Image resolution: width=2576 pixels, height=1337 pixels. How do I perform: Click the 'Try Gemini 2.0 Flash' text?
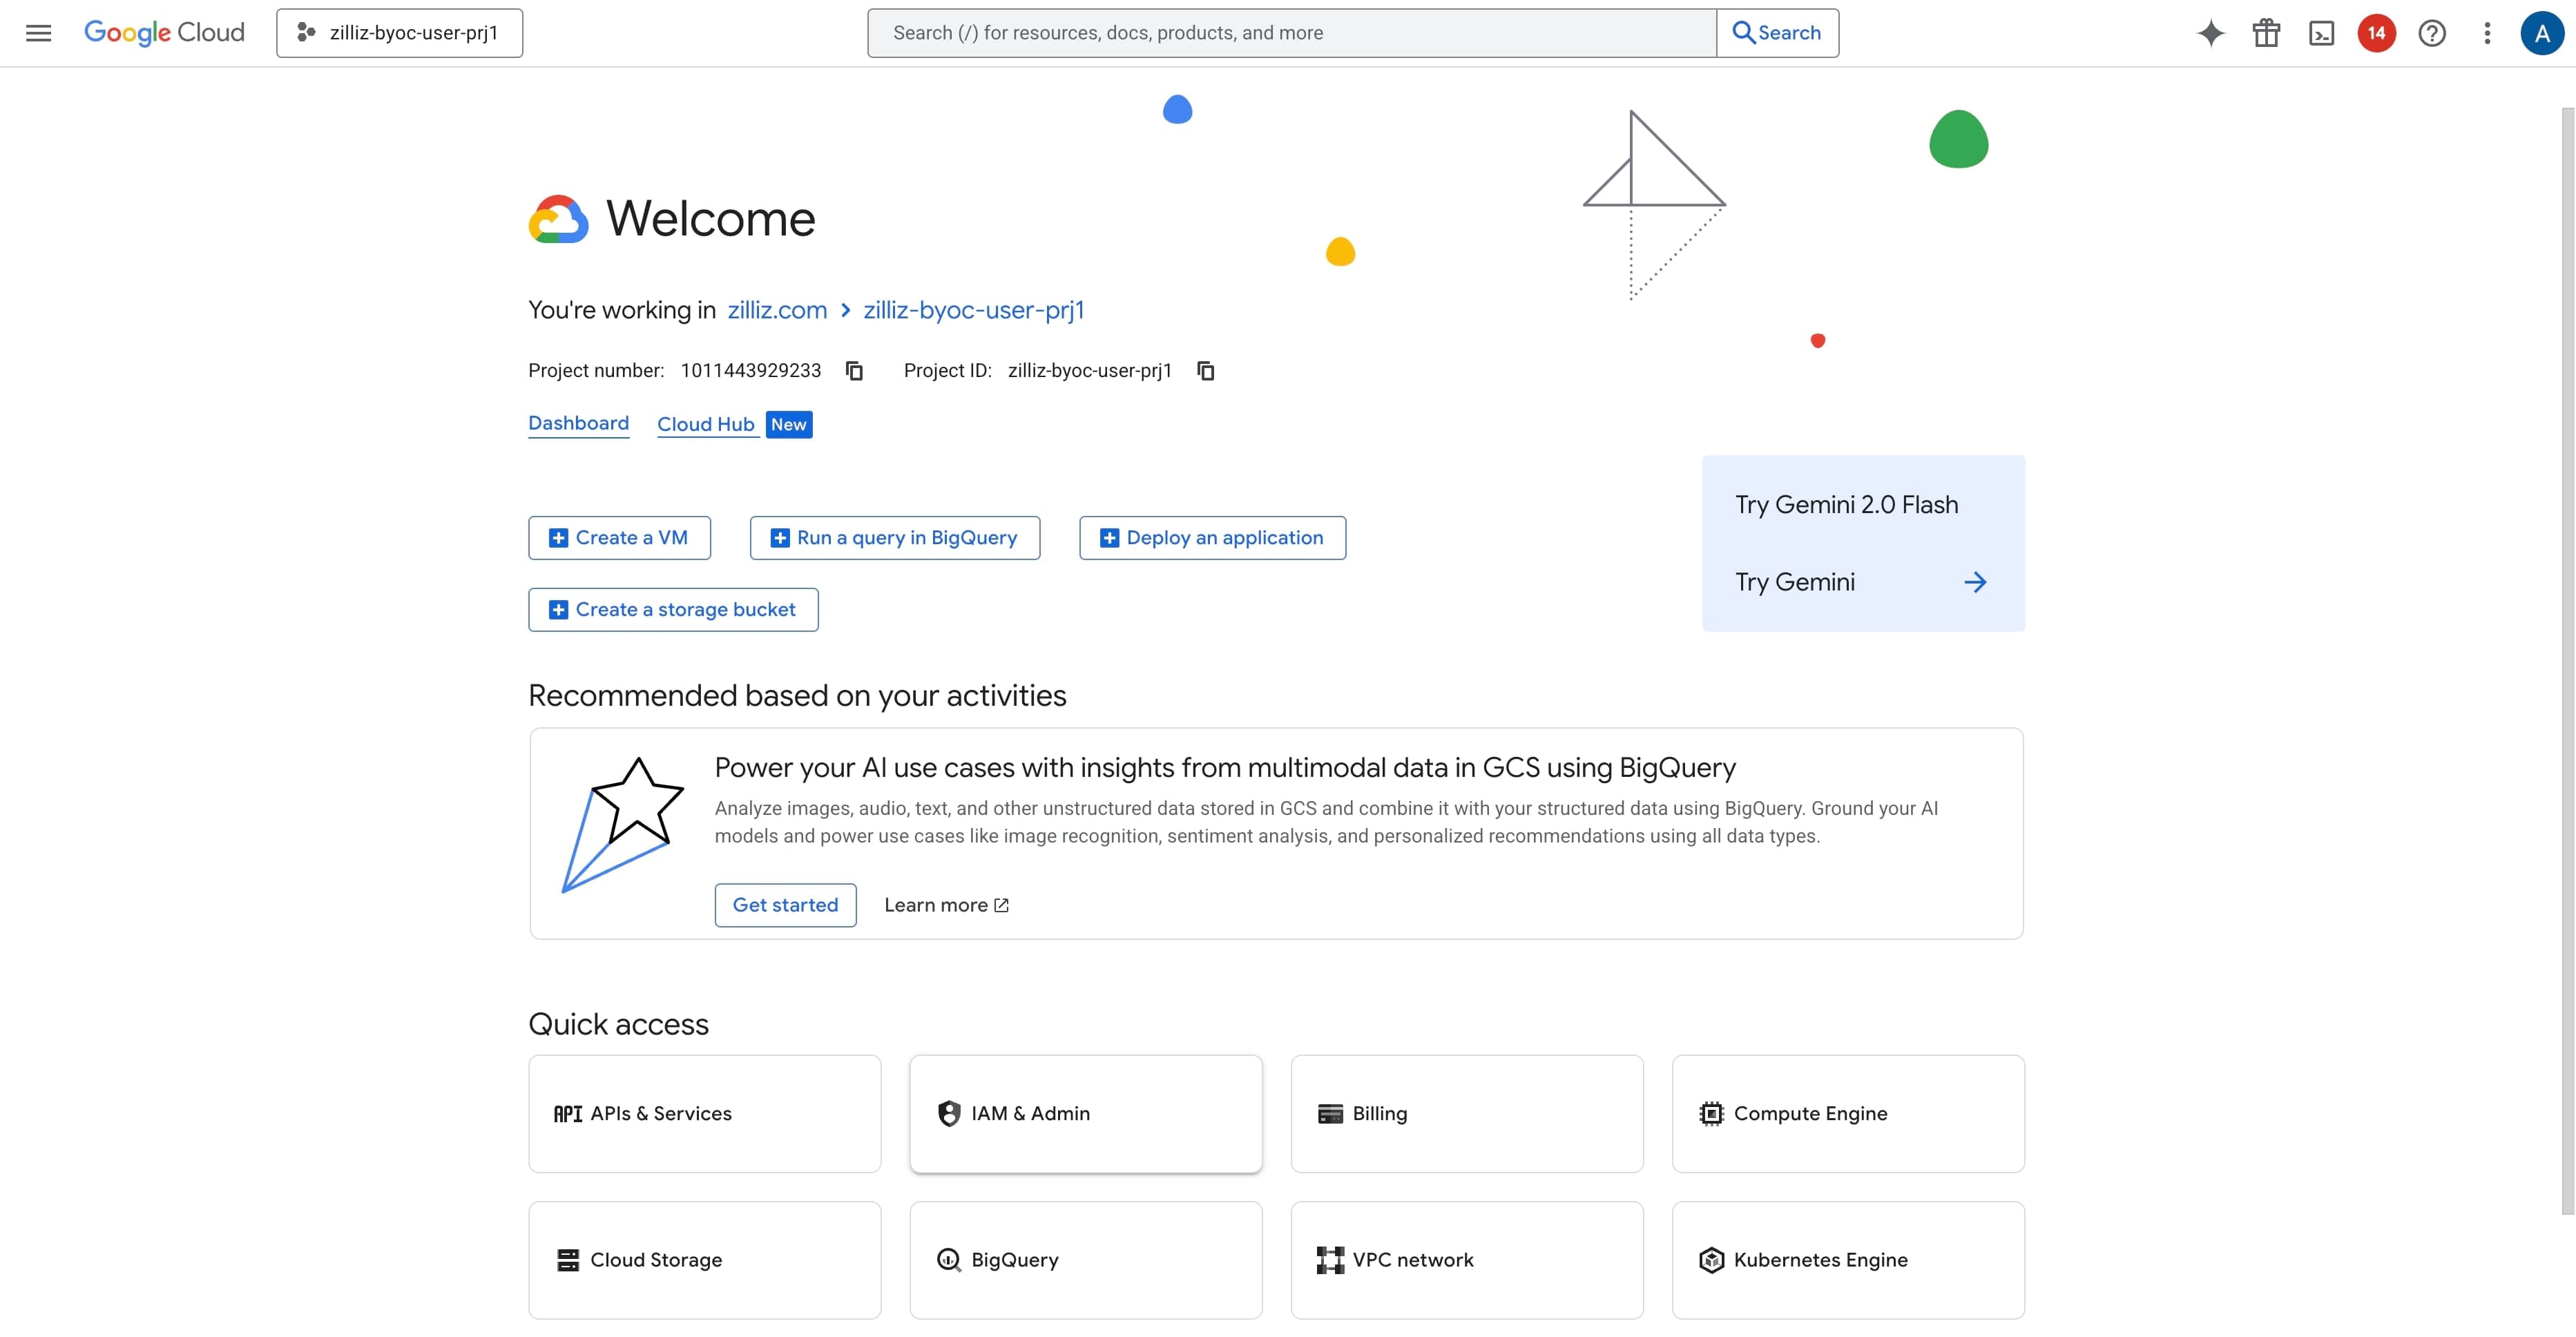tap(1846, 505)
